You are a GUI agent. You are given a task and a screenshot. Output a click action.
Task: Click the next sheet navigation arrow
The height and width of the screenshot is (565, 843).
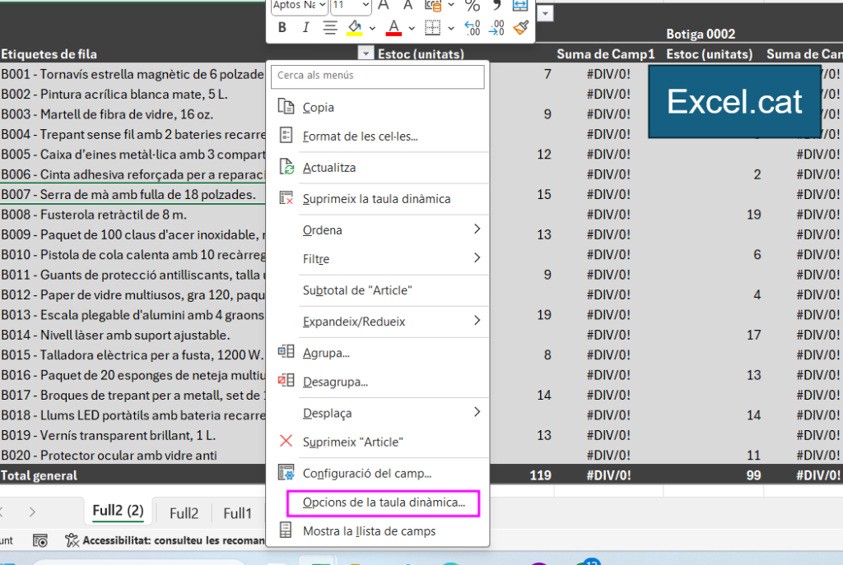(32, 512)
